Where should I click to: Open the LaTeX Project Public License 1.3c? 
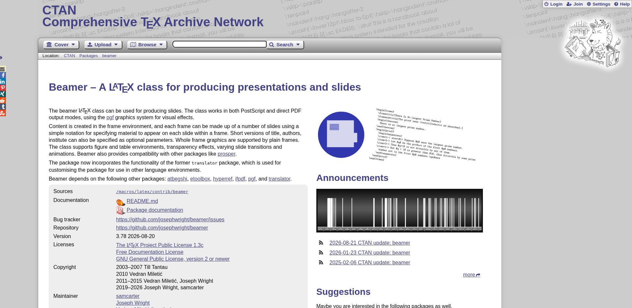pos(160,245)
